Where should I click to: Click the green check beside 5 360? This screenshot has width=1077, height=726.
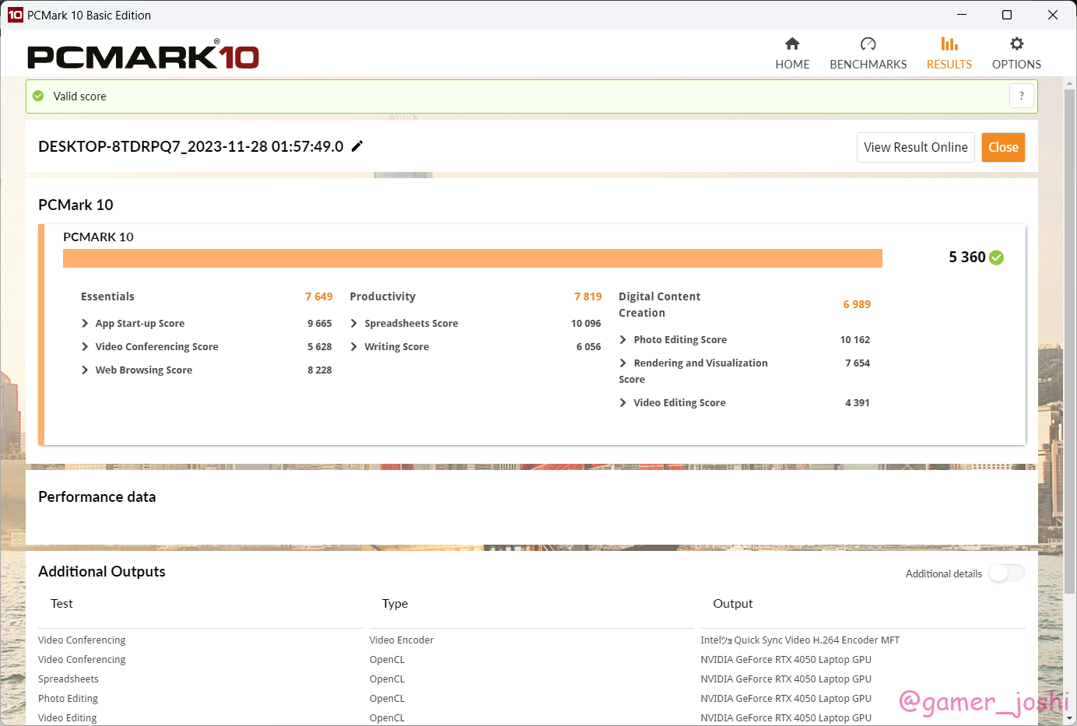[997, 258]
